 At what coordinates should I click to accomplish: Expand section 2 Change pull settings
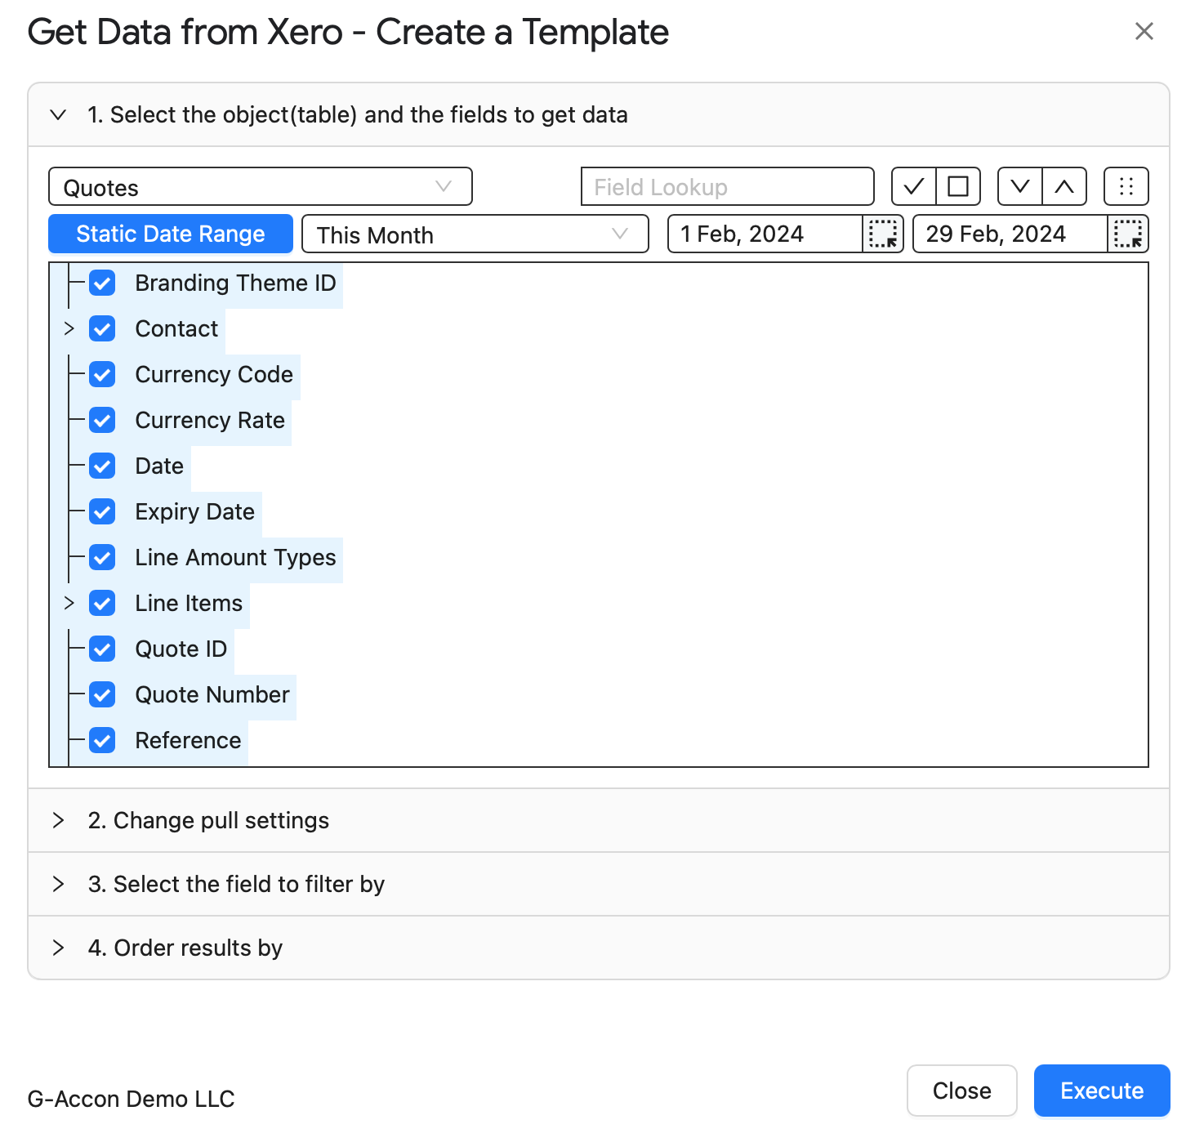(599, 820)
